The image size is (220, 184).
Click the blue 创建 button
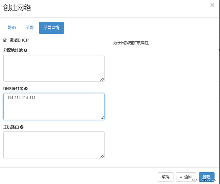click(x=207, y=177)
